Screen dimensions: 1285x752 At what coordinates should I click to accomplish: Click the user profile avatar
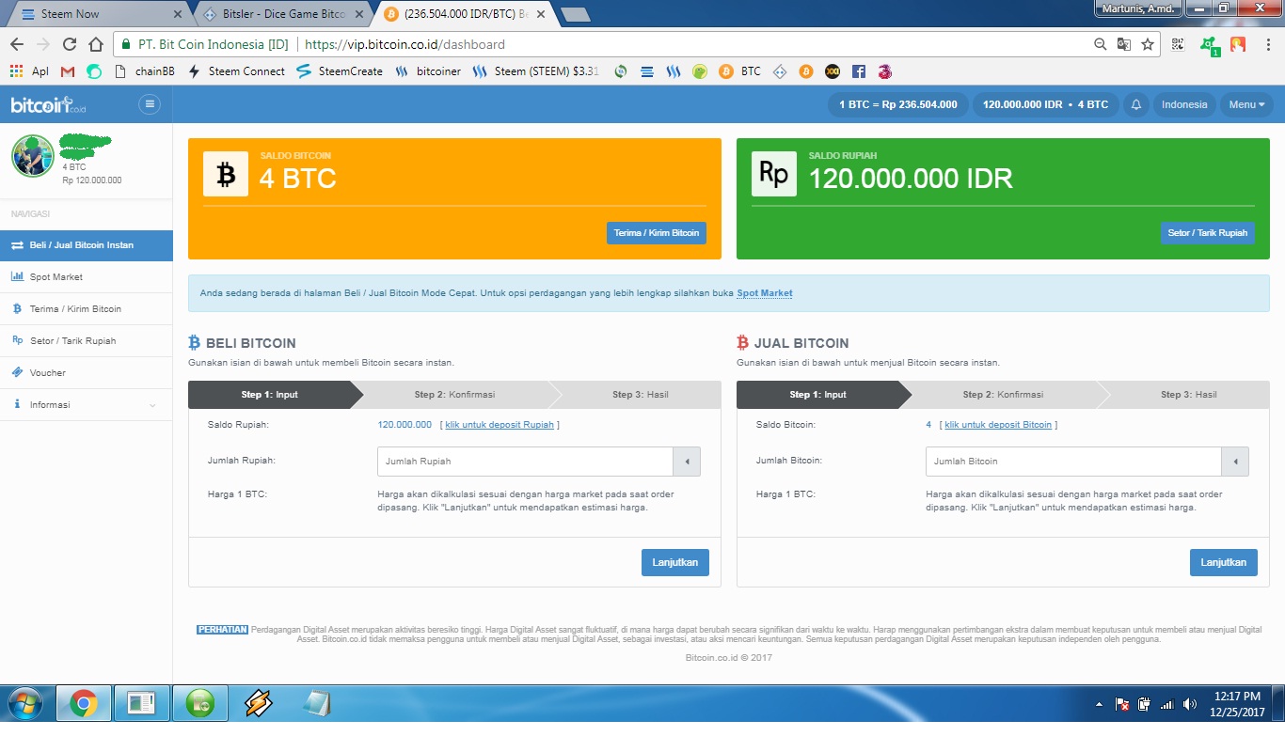[x=33, y=155]
